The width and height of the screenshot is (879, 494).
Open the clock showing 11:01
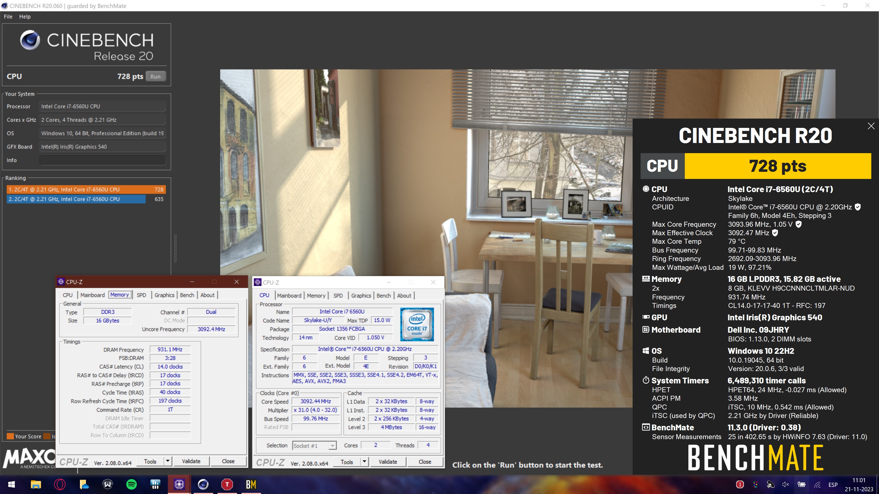coord(859,480)
